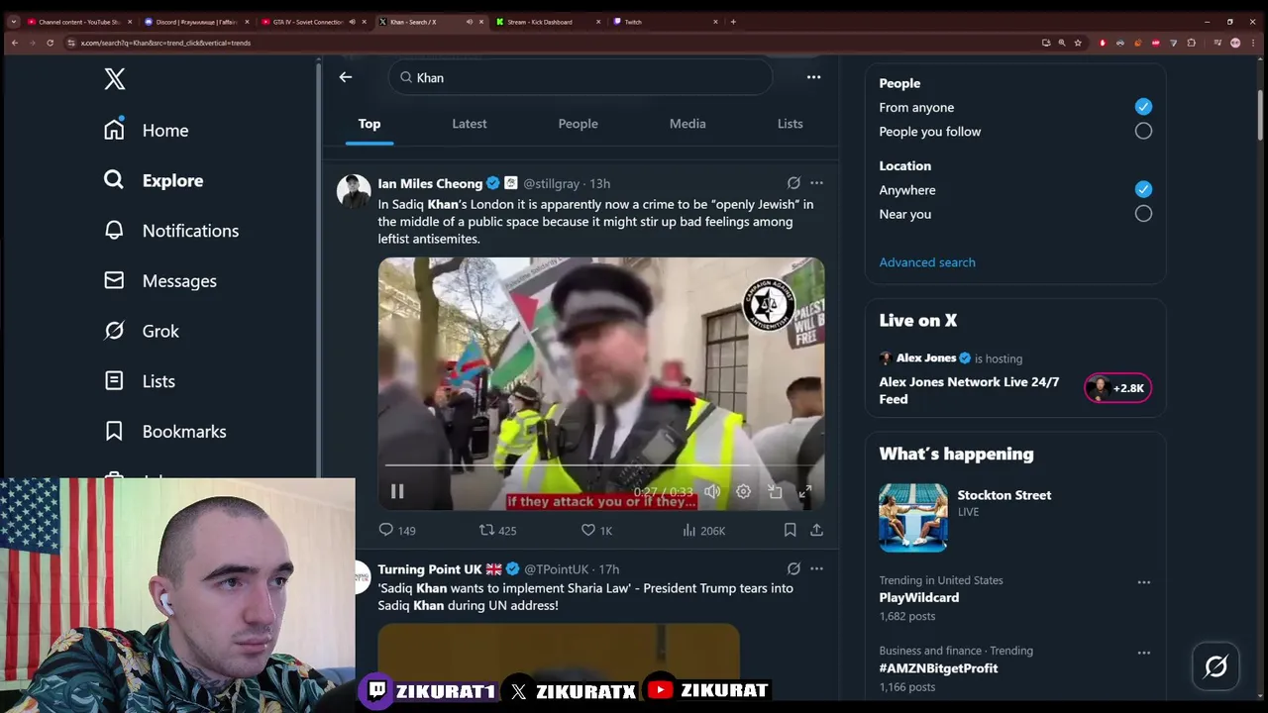Select the 'Near you' location option
This screenshot has height=713, width=1268.
1143,213
